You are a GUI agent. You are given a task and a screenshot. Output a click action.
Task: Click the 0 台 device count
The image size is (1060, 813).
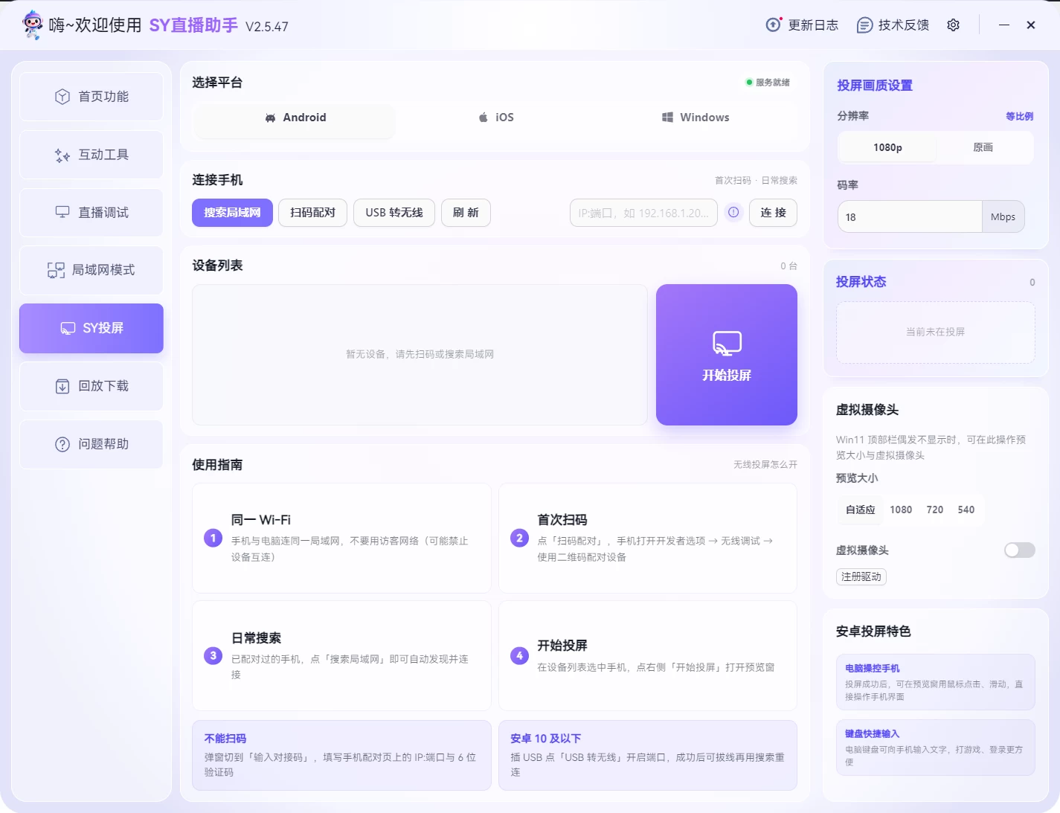pos(788,266)
